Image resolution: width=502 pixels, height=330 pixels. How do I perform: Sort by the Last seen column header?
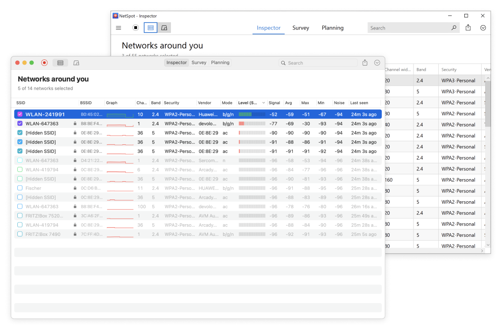click(359, 103)
